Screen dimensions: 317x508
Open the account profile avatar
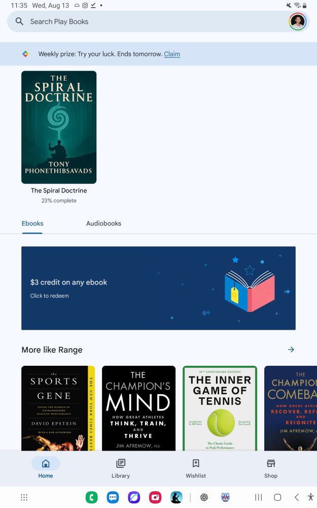click(297, 21)
